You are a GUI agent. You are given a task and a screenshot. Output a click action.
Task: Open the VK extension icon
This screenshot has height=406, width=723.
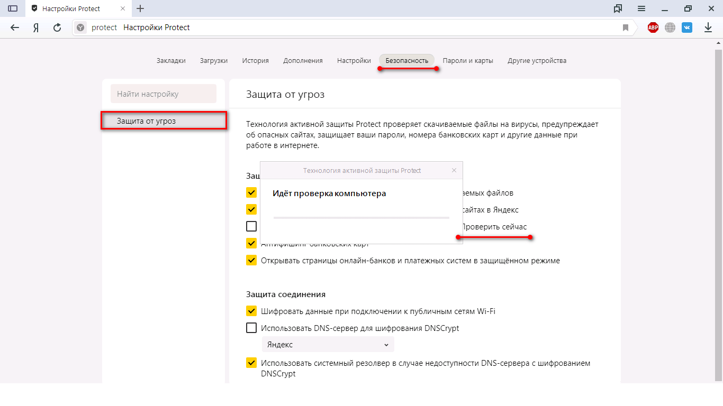tap(687, 27)
